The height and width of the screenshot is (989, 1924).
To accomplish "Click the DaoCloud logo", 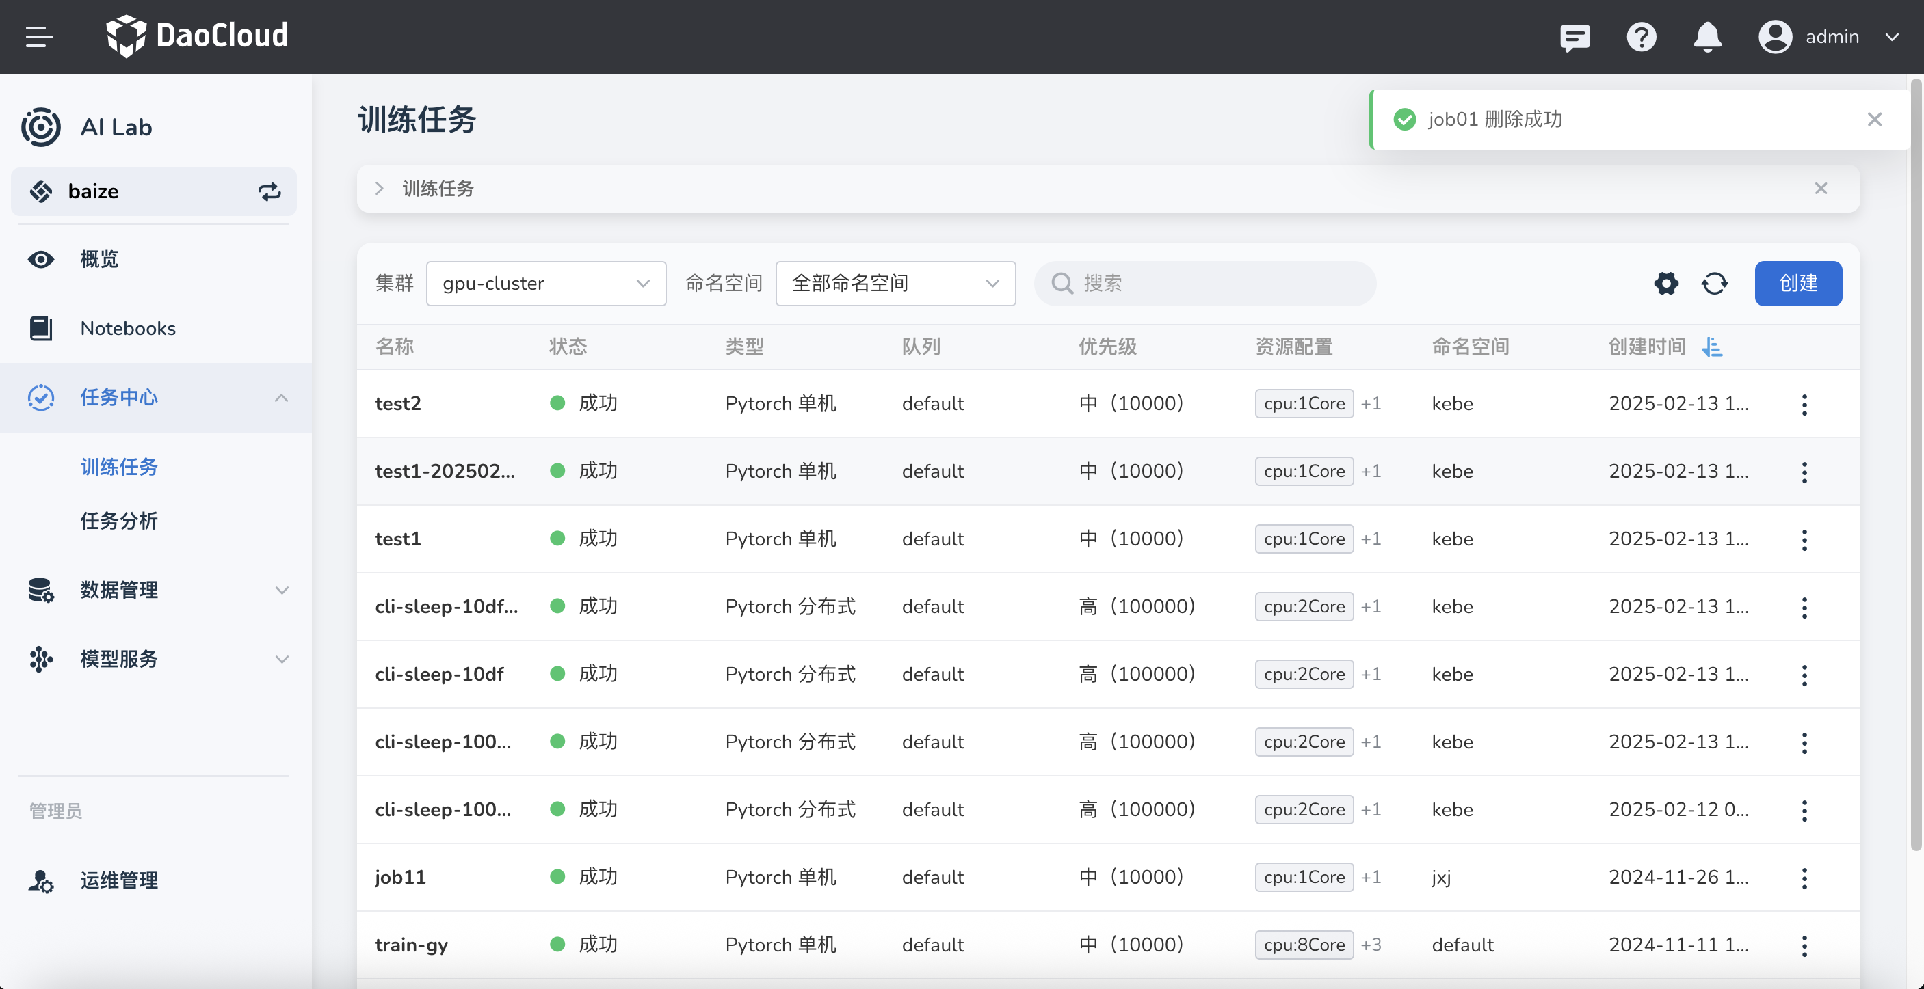I will coord(197,35).
